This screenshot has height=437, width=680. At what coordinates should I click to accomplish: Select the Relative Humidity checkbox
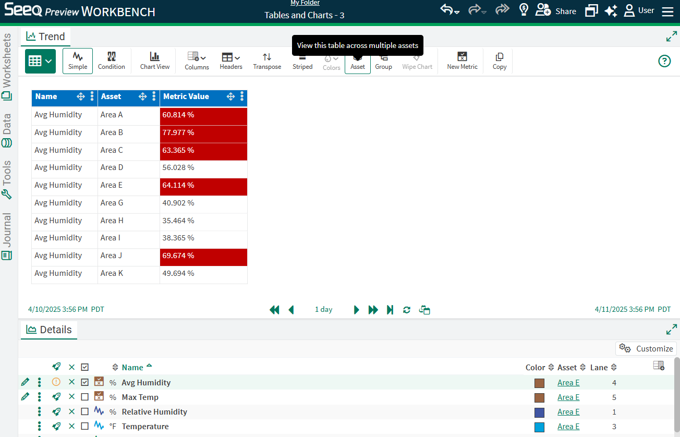click(85, 411)
